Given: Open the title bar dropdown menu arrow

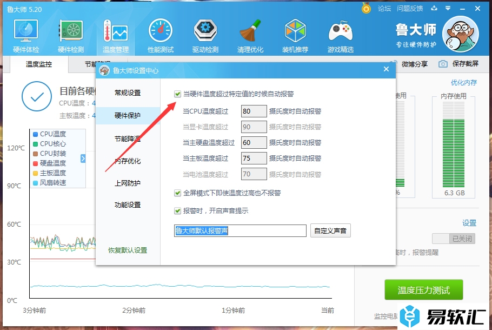Looking at the screenshot, I should (x=448, y=9).
